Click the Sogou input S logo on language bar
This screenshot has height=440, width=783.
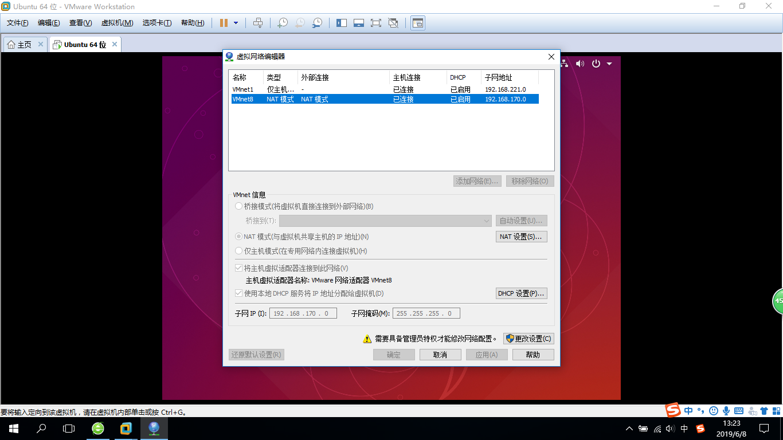click(673, 410)
